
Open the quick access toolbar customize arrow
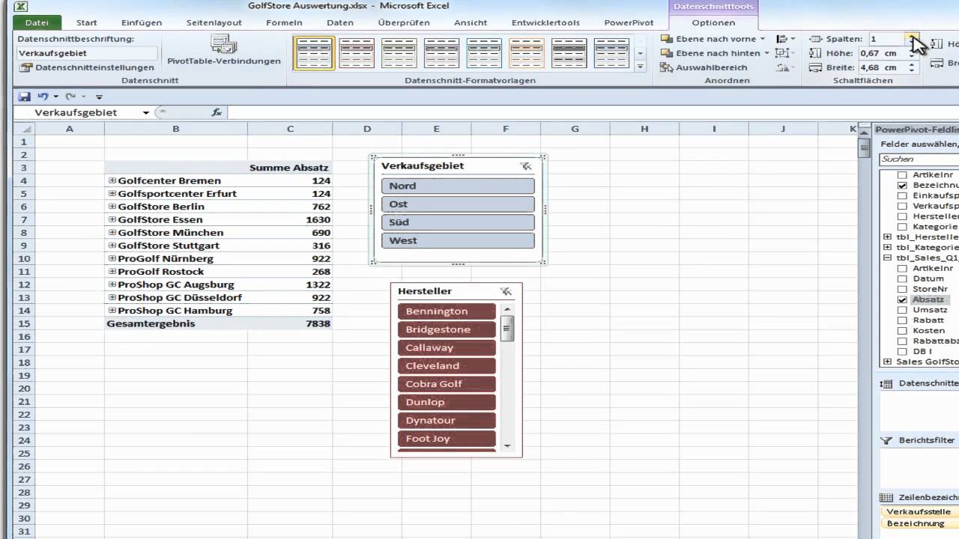[99, 97]
